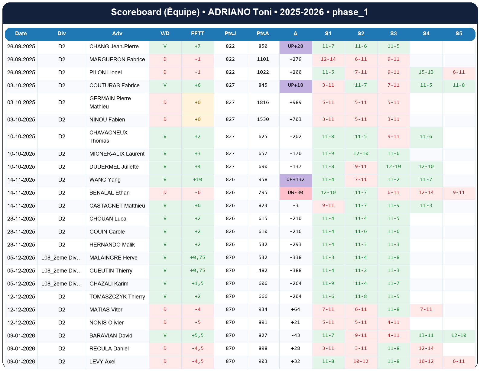Click the 15-13 set score cell
The image size is (480, 371).
(426, 72)
